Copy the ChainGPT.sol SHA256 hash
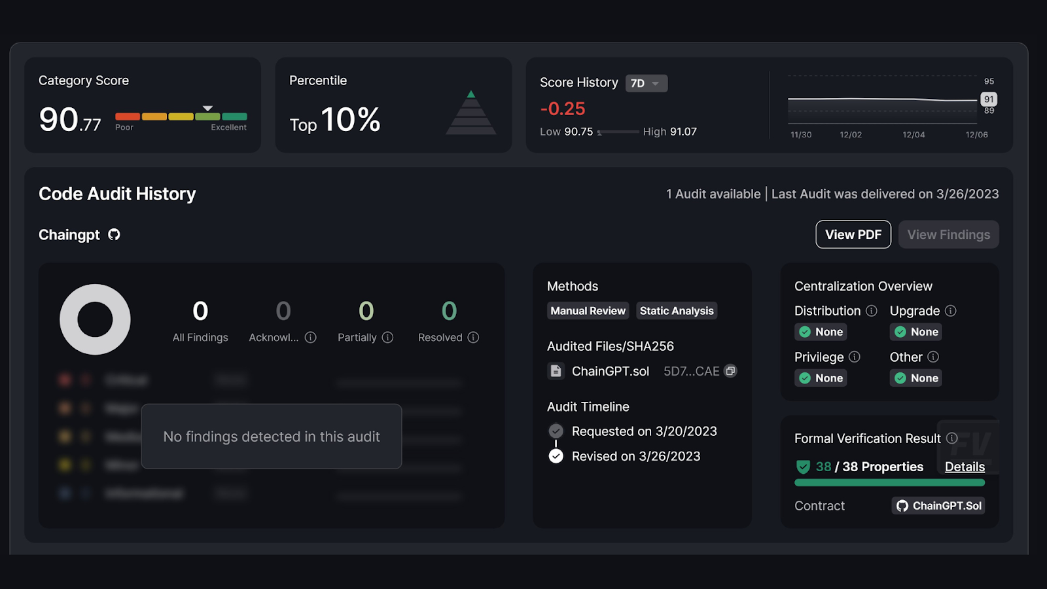The width and height of the screenshot is (1047, 589). point(731,371)
